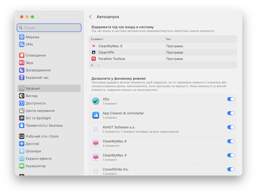This screenshot has width=257, height=195.
Task: Open Мережа network settings icon
Action: (22, 37)
